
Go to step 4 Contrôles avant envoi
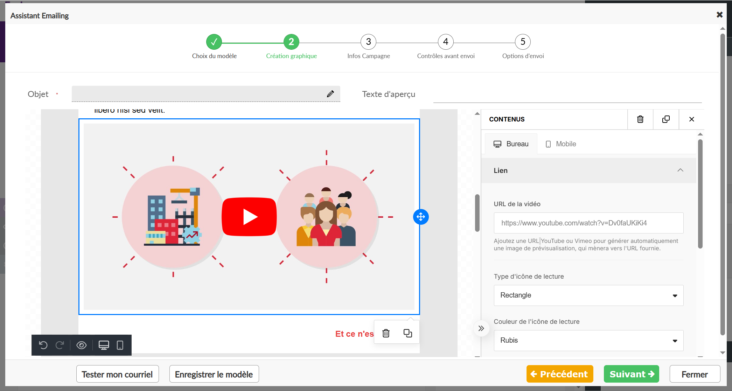446,42
